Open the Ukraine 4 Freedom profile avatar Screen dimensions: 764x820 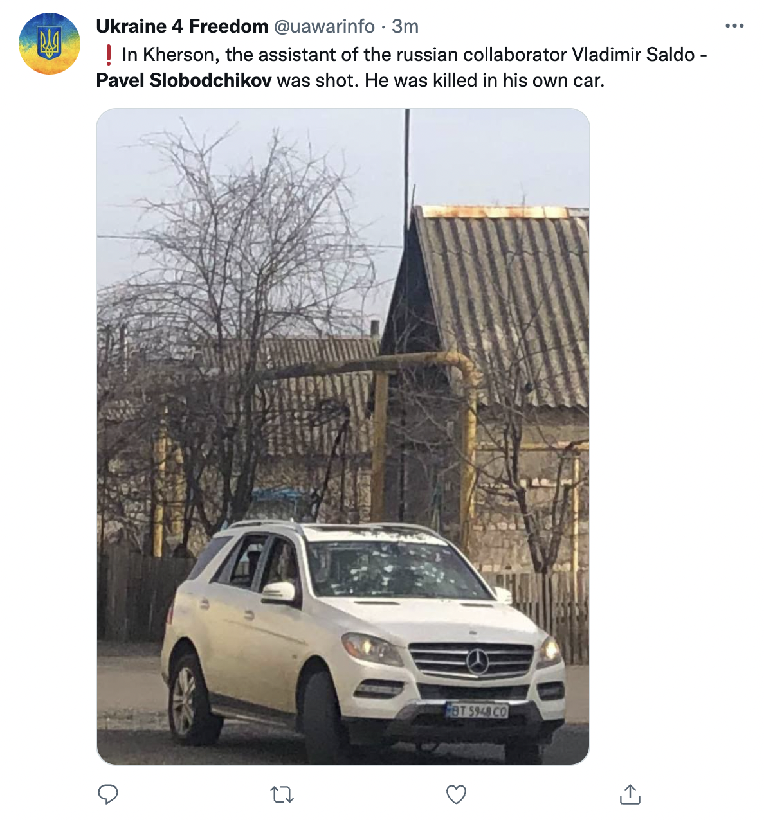50,44
